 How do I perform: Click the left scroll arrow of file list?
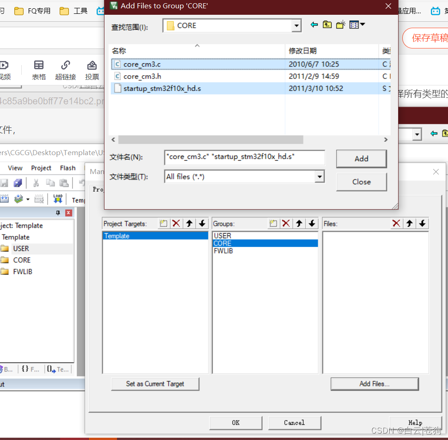[x=113, y=139]
